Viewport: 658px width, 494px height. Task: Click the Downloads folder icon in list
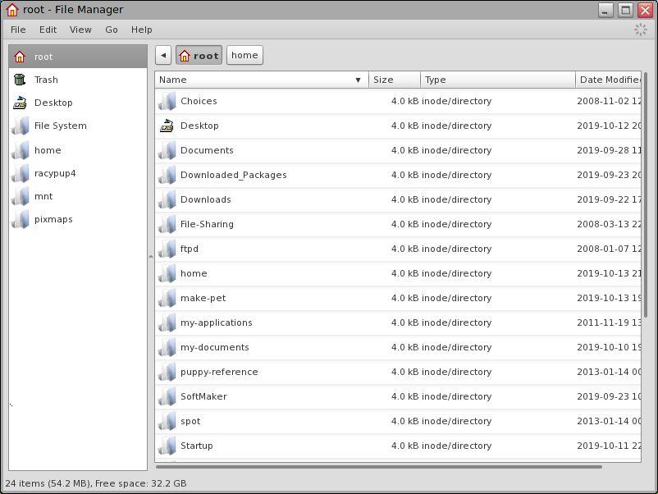(167, 199)
